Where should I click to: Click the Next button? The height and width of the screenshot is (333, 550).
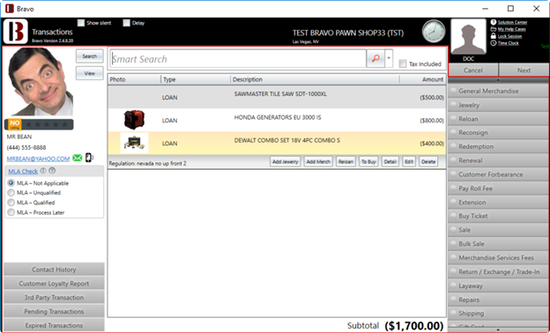(524, 70)
